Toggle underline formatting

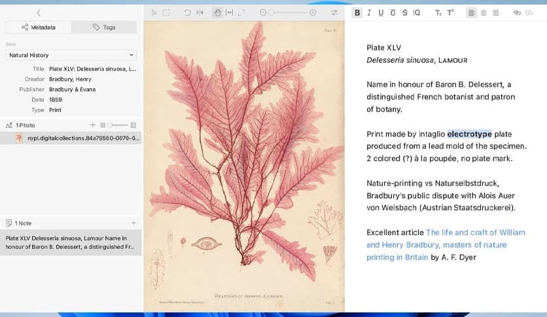pos(381,13)
